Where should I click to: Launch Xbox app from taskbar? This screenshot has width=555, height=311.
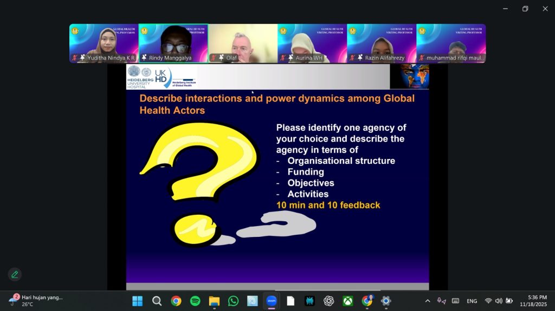347,301
